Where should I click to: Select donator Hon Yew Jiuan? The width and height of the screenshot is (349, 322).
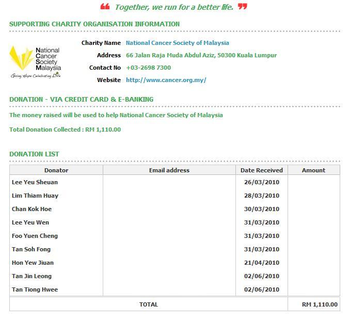pyautogui.click(x=33, y=263)
